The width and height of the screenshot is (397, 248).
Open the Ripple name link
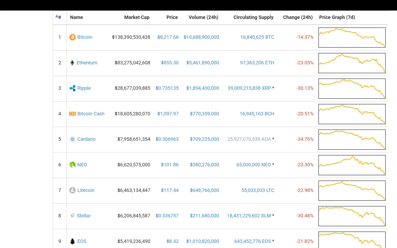coord(84,88)
